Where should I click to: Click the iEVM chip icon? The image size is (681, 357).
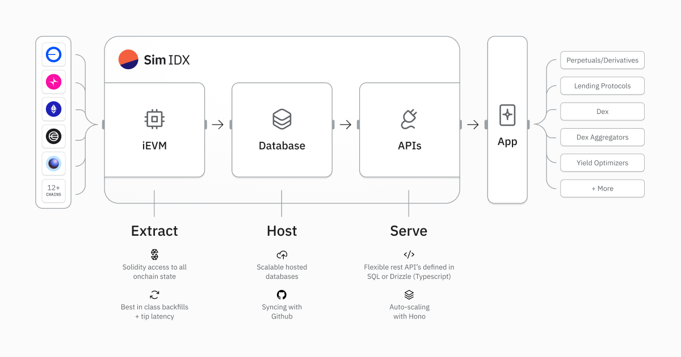tap(154, 119)
